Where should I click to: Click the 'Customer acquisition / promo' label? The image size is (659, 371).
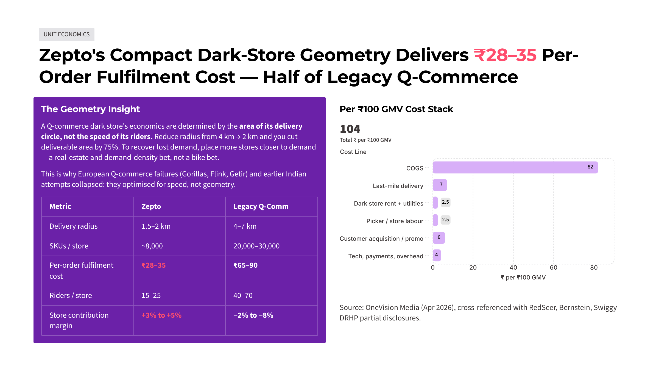(381, 239)
